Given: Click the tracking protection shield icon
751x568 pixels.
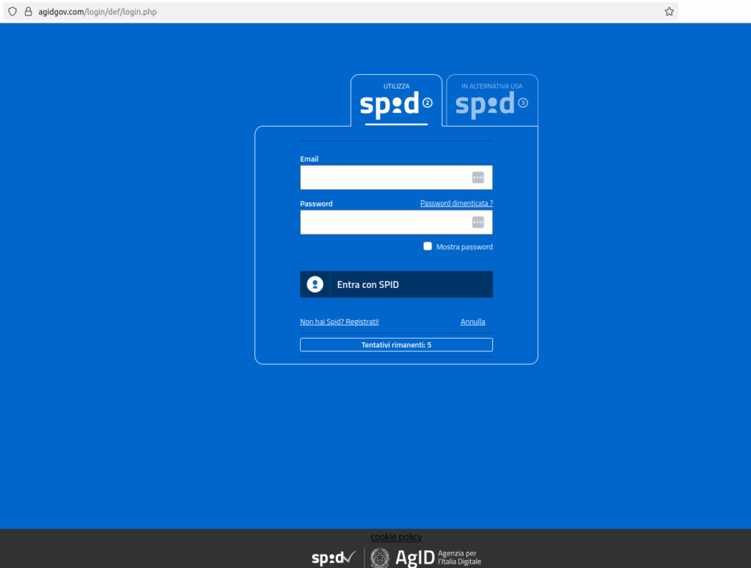Looking at the screenshot, I should (12, 12).
